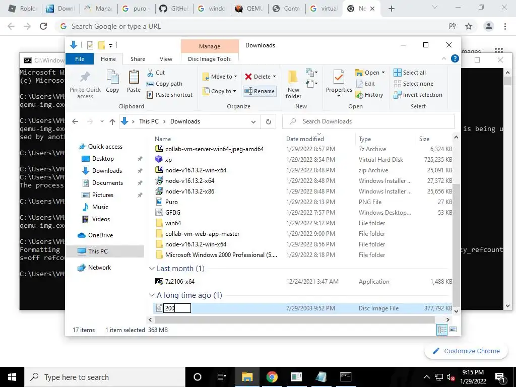Switch to the GitHub Chrome tab
Viewport: 516px width, 387px height.
click(x=174, y=9)
